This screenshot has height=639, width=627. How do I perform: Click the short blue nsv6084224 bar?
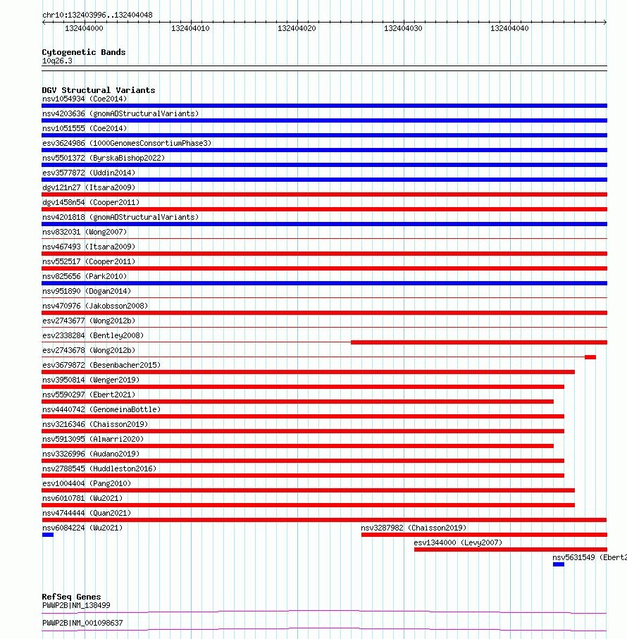(x=48, y=535)
